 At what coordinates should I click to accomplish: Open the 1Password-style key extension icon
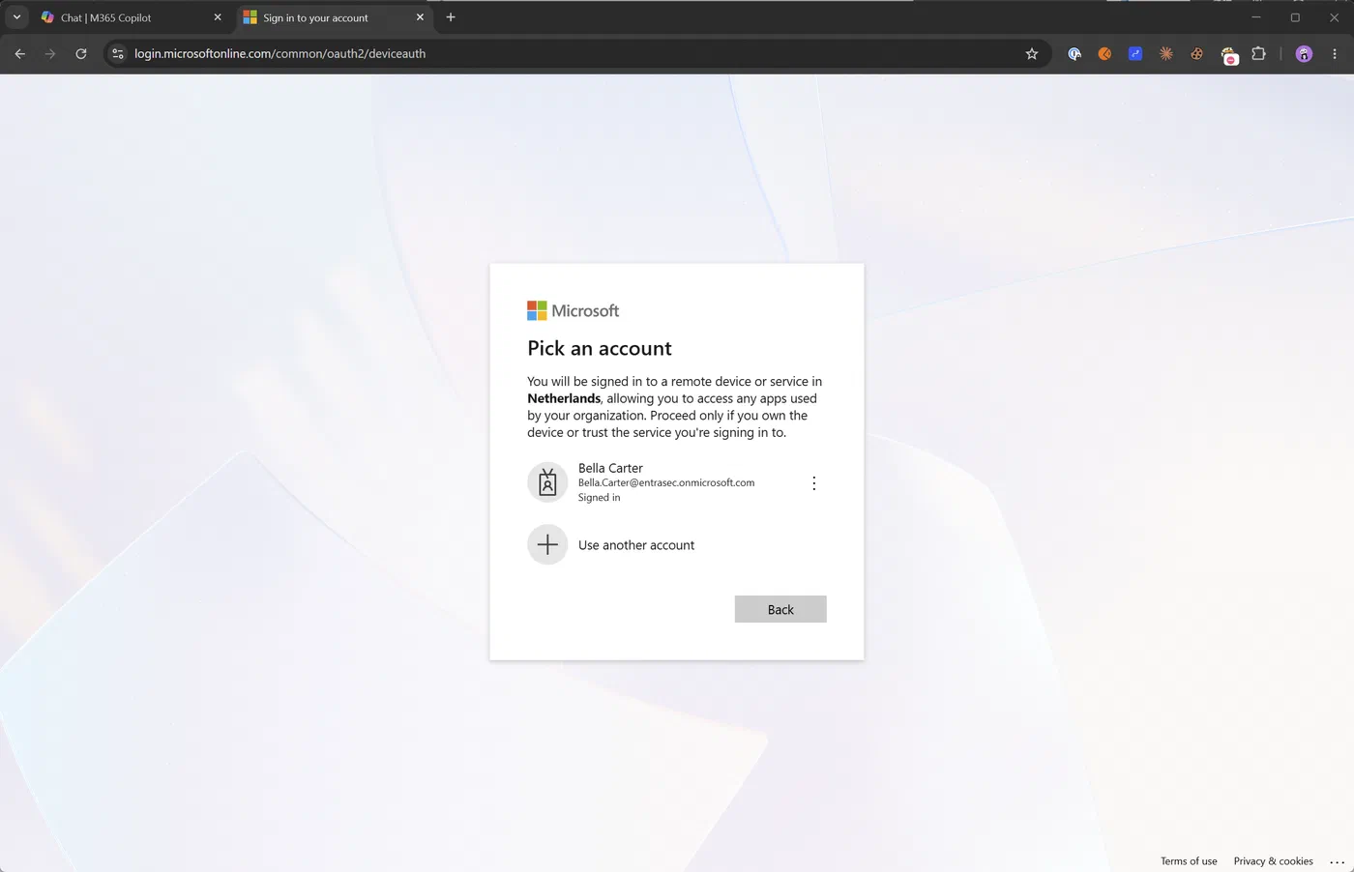pos(1074,54)
